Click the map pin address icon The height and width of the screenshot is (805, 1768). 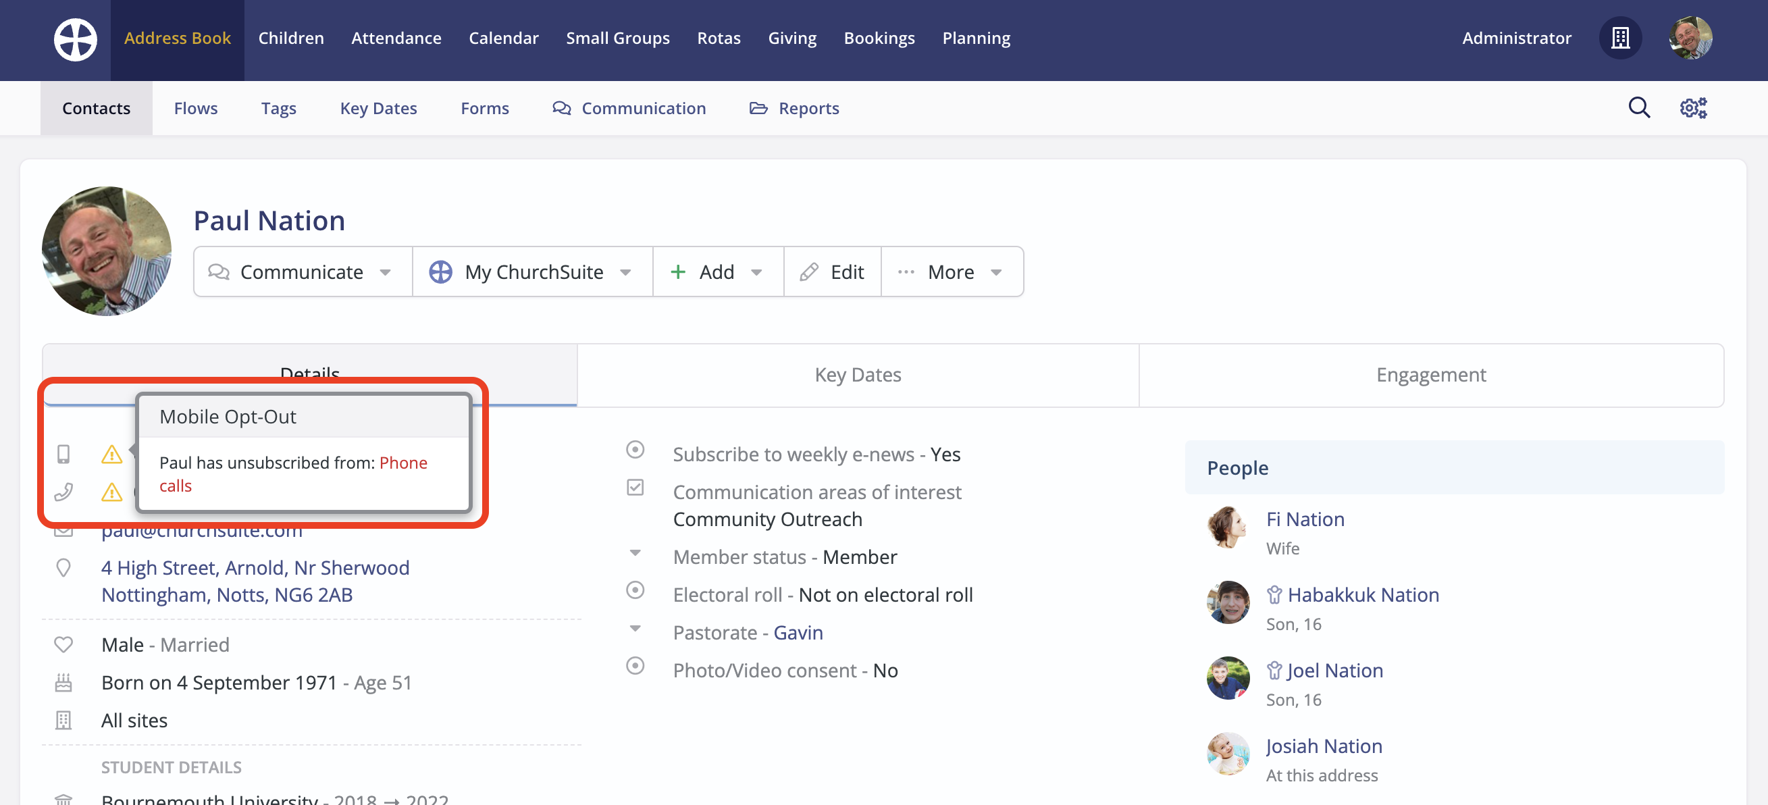(63, 568)
